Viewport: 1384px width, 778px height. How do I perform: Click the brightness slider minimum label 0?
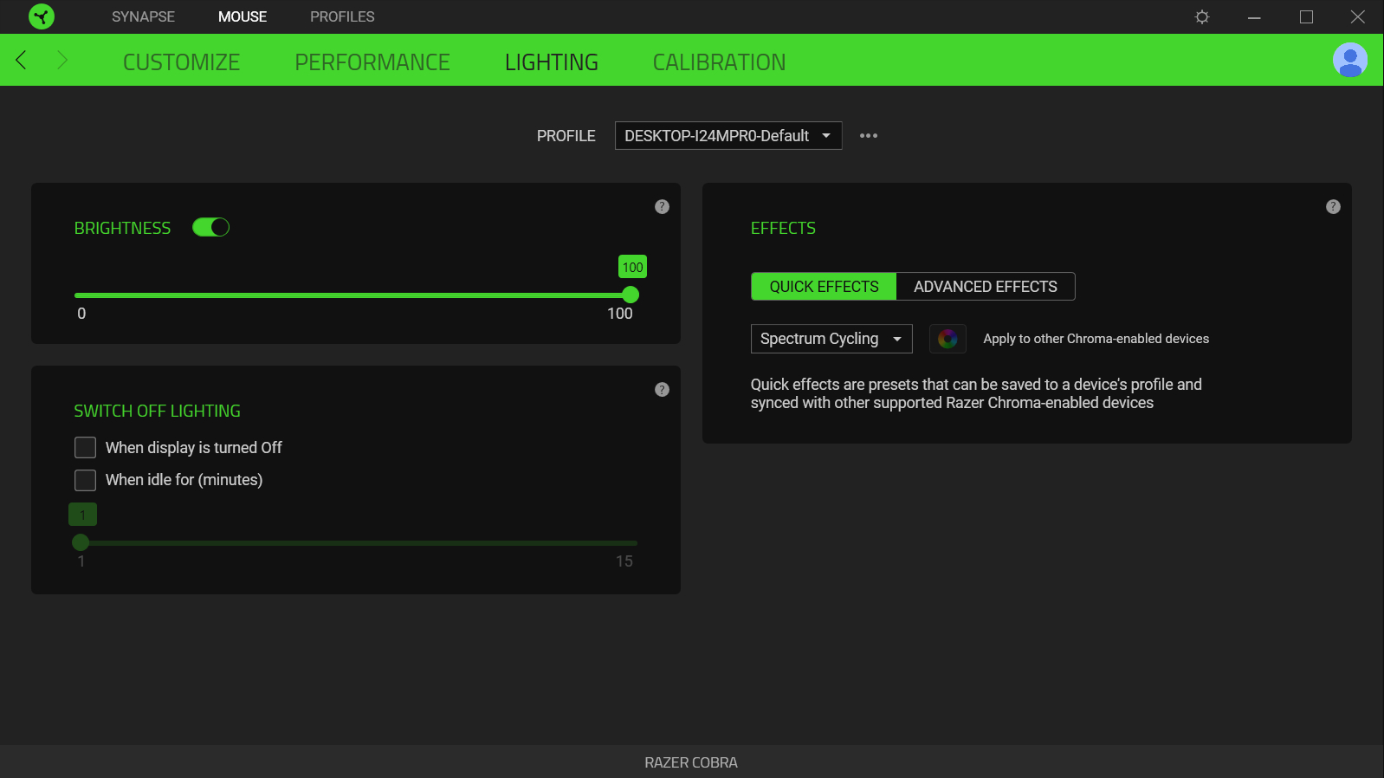(x=81, y=314)
